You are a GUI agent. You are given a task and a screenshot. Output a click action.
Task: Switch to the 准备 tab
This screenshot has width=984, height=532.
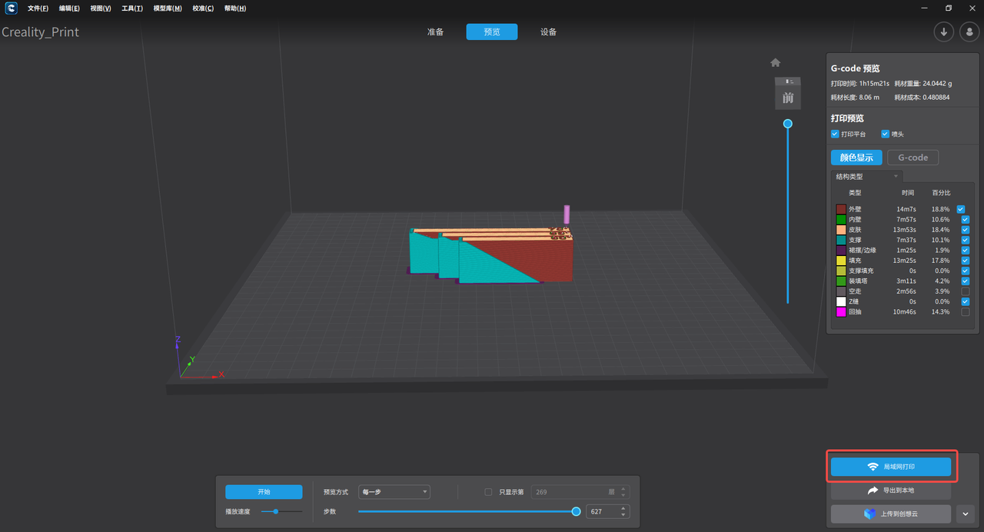pos(435,32)
